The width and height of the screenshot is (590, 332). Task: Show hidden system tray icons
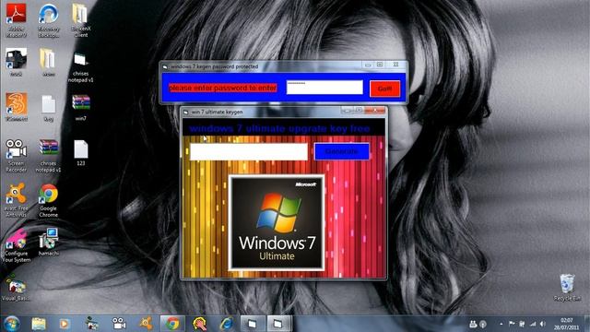pos(501,324)
